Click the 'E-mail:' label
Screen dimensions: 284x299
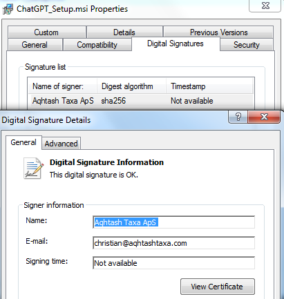(x=37, y=241)
